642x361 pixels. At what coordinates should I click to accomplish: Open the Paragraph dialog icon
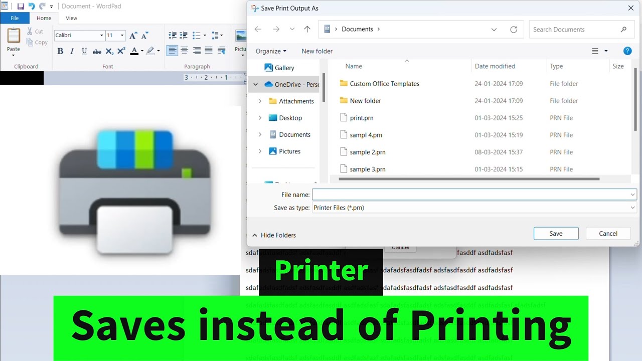(x=222, y=51)
